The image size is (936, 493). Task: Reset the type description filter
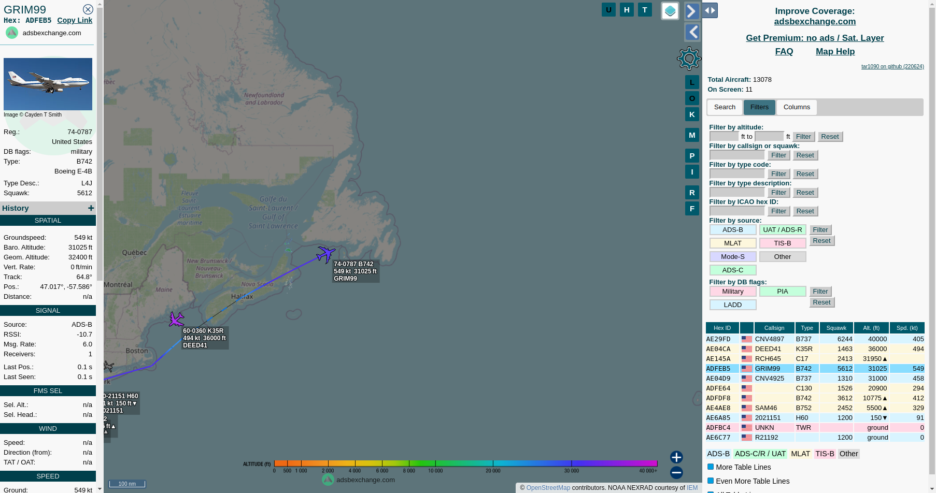click(805, 193)
